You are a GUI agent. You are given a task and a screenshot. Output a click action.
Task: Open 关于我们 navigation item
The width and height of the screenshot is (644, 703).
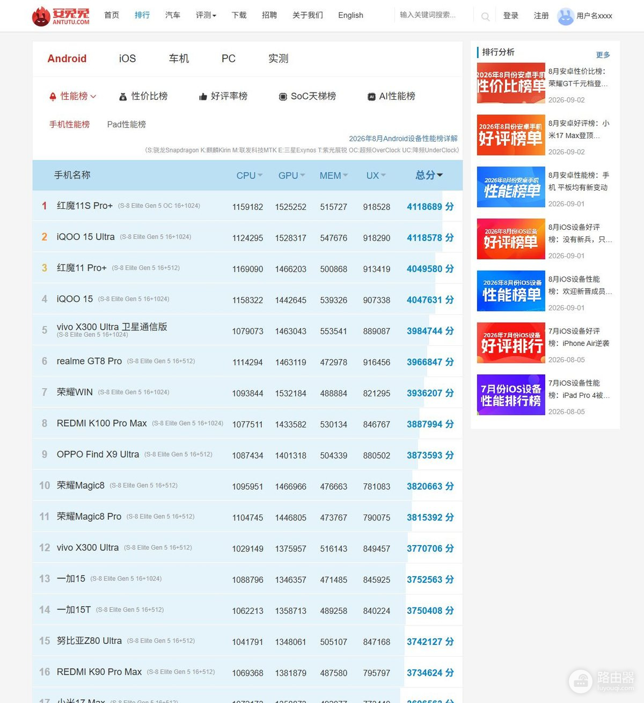[x=308, y=15]
